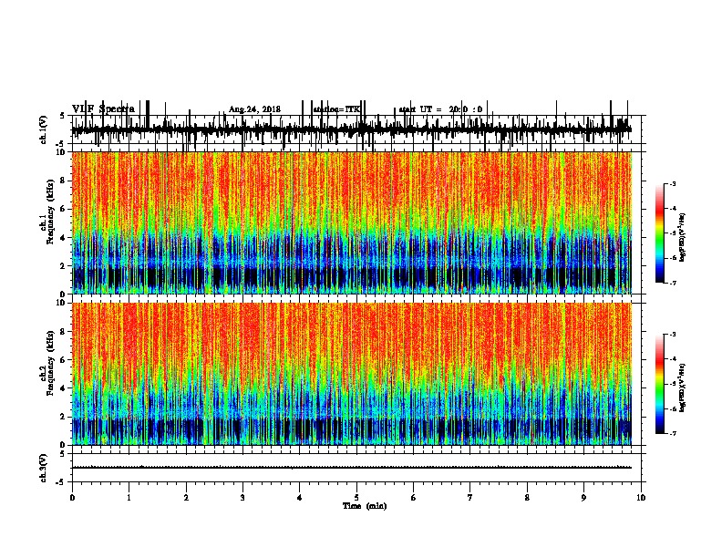
Task: Click the "8" tick on ch.1 frequency axis
Action: click(x=63, y=181)
